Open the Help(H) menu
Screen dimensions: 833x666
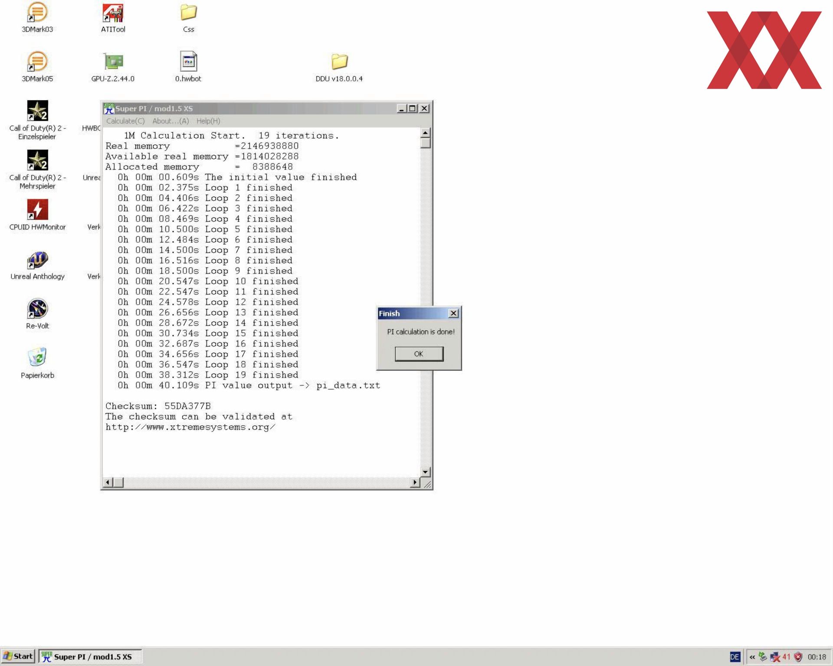pyautogui.click(x=208, y=121)
